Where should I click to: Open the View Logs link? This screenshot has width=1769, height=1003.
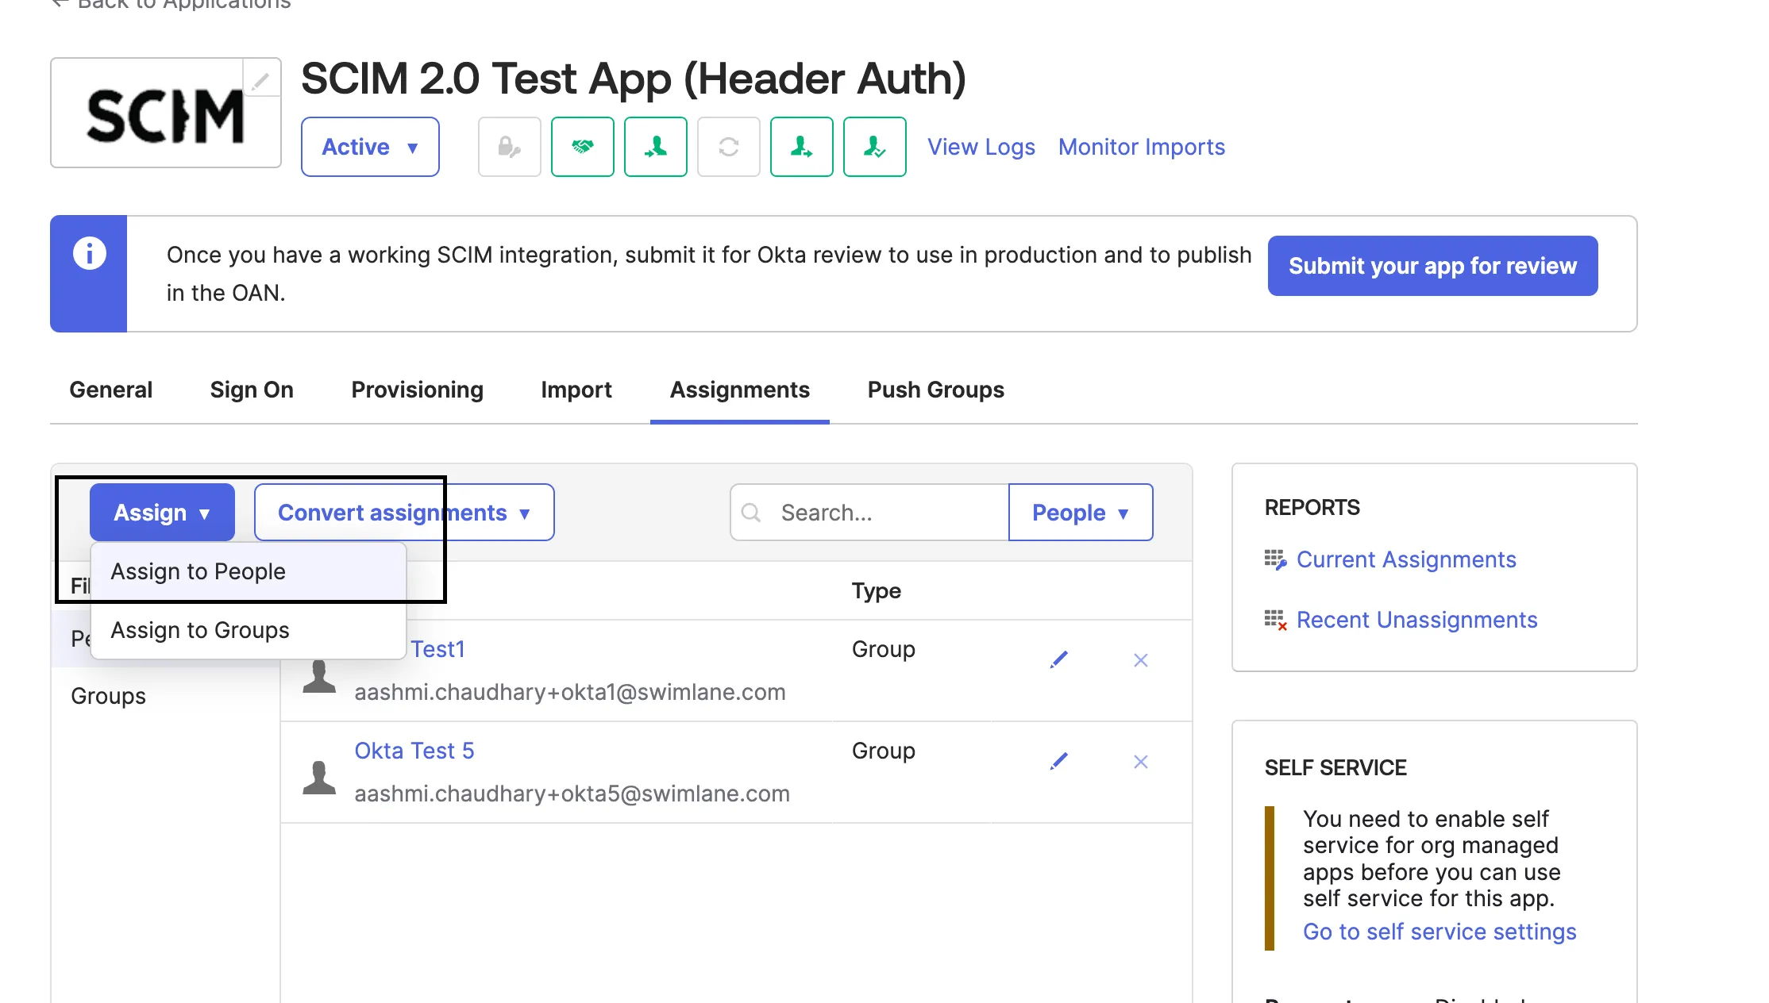pyautogui.click(x=981, y=147)
